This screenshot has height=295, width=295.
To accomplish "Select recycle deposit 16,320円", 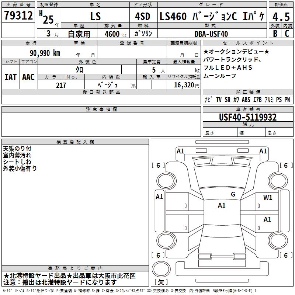I will click(187, 85).
